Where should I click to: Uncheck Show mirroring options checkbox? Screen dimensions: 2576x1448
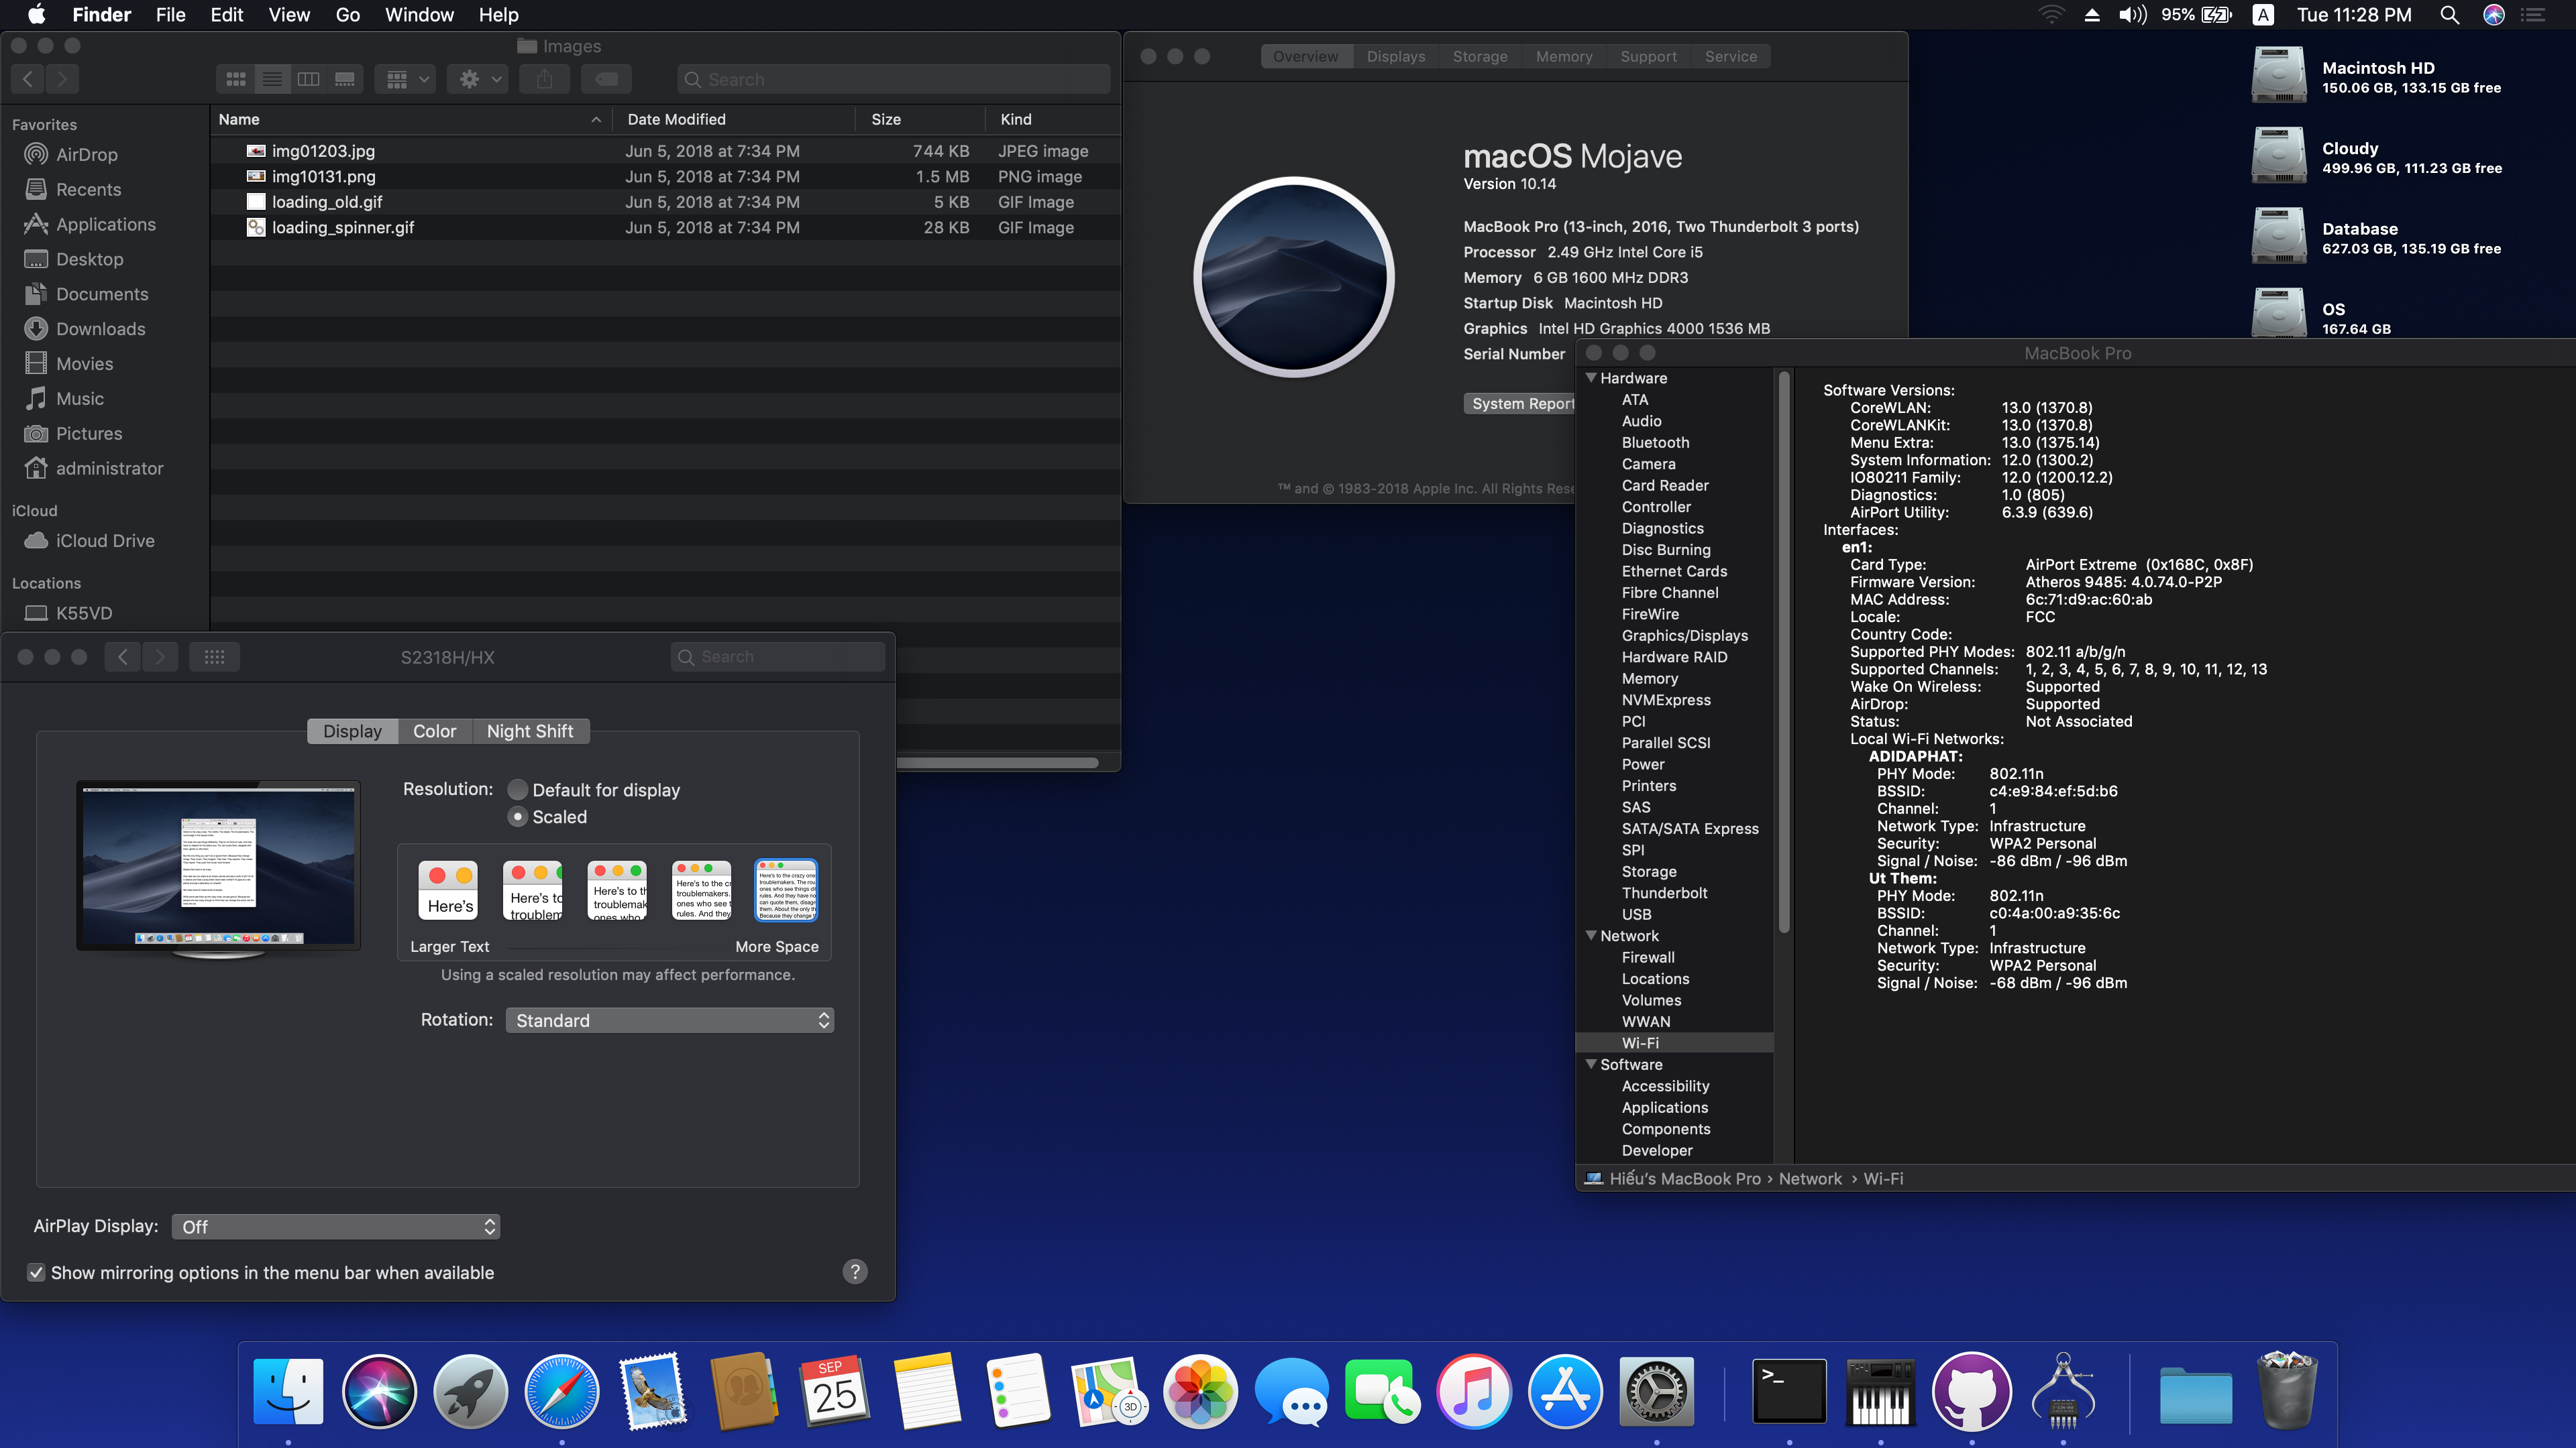pos(36,1272)
